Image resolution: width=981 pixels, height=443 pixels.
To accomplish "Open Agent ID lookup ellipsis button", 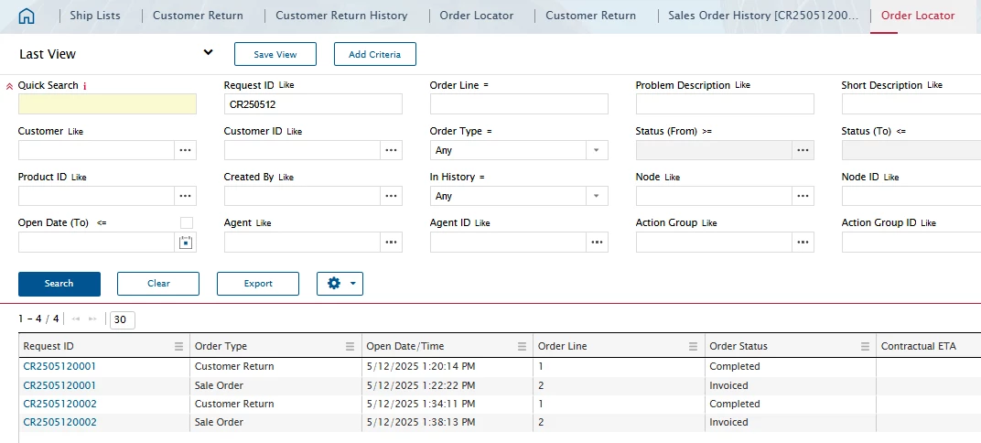I will (597, 243).
